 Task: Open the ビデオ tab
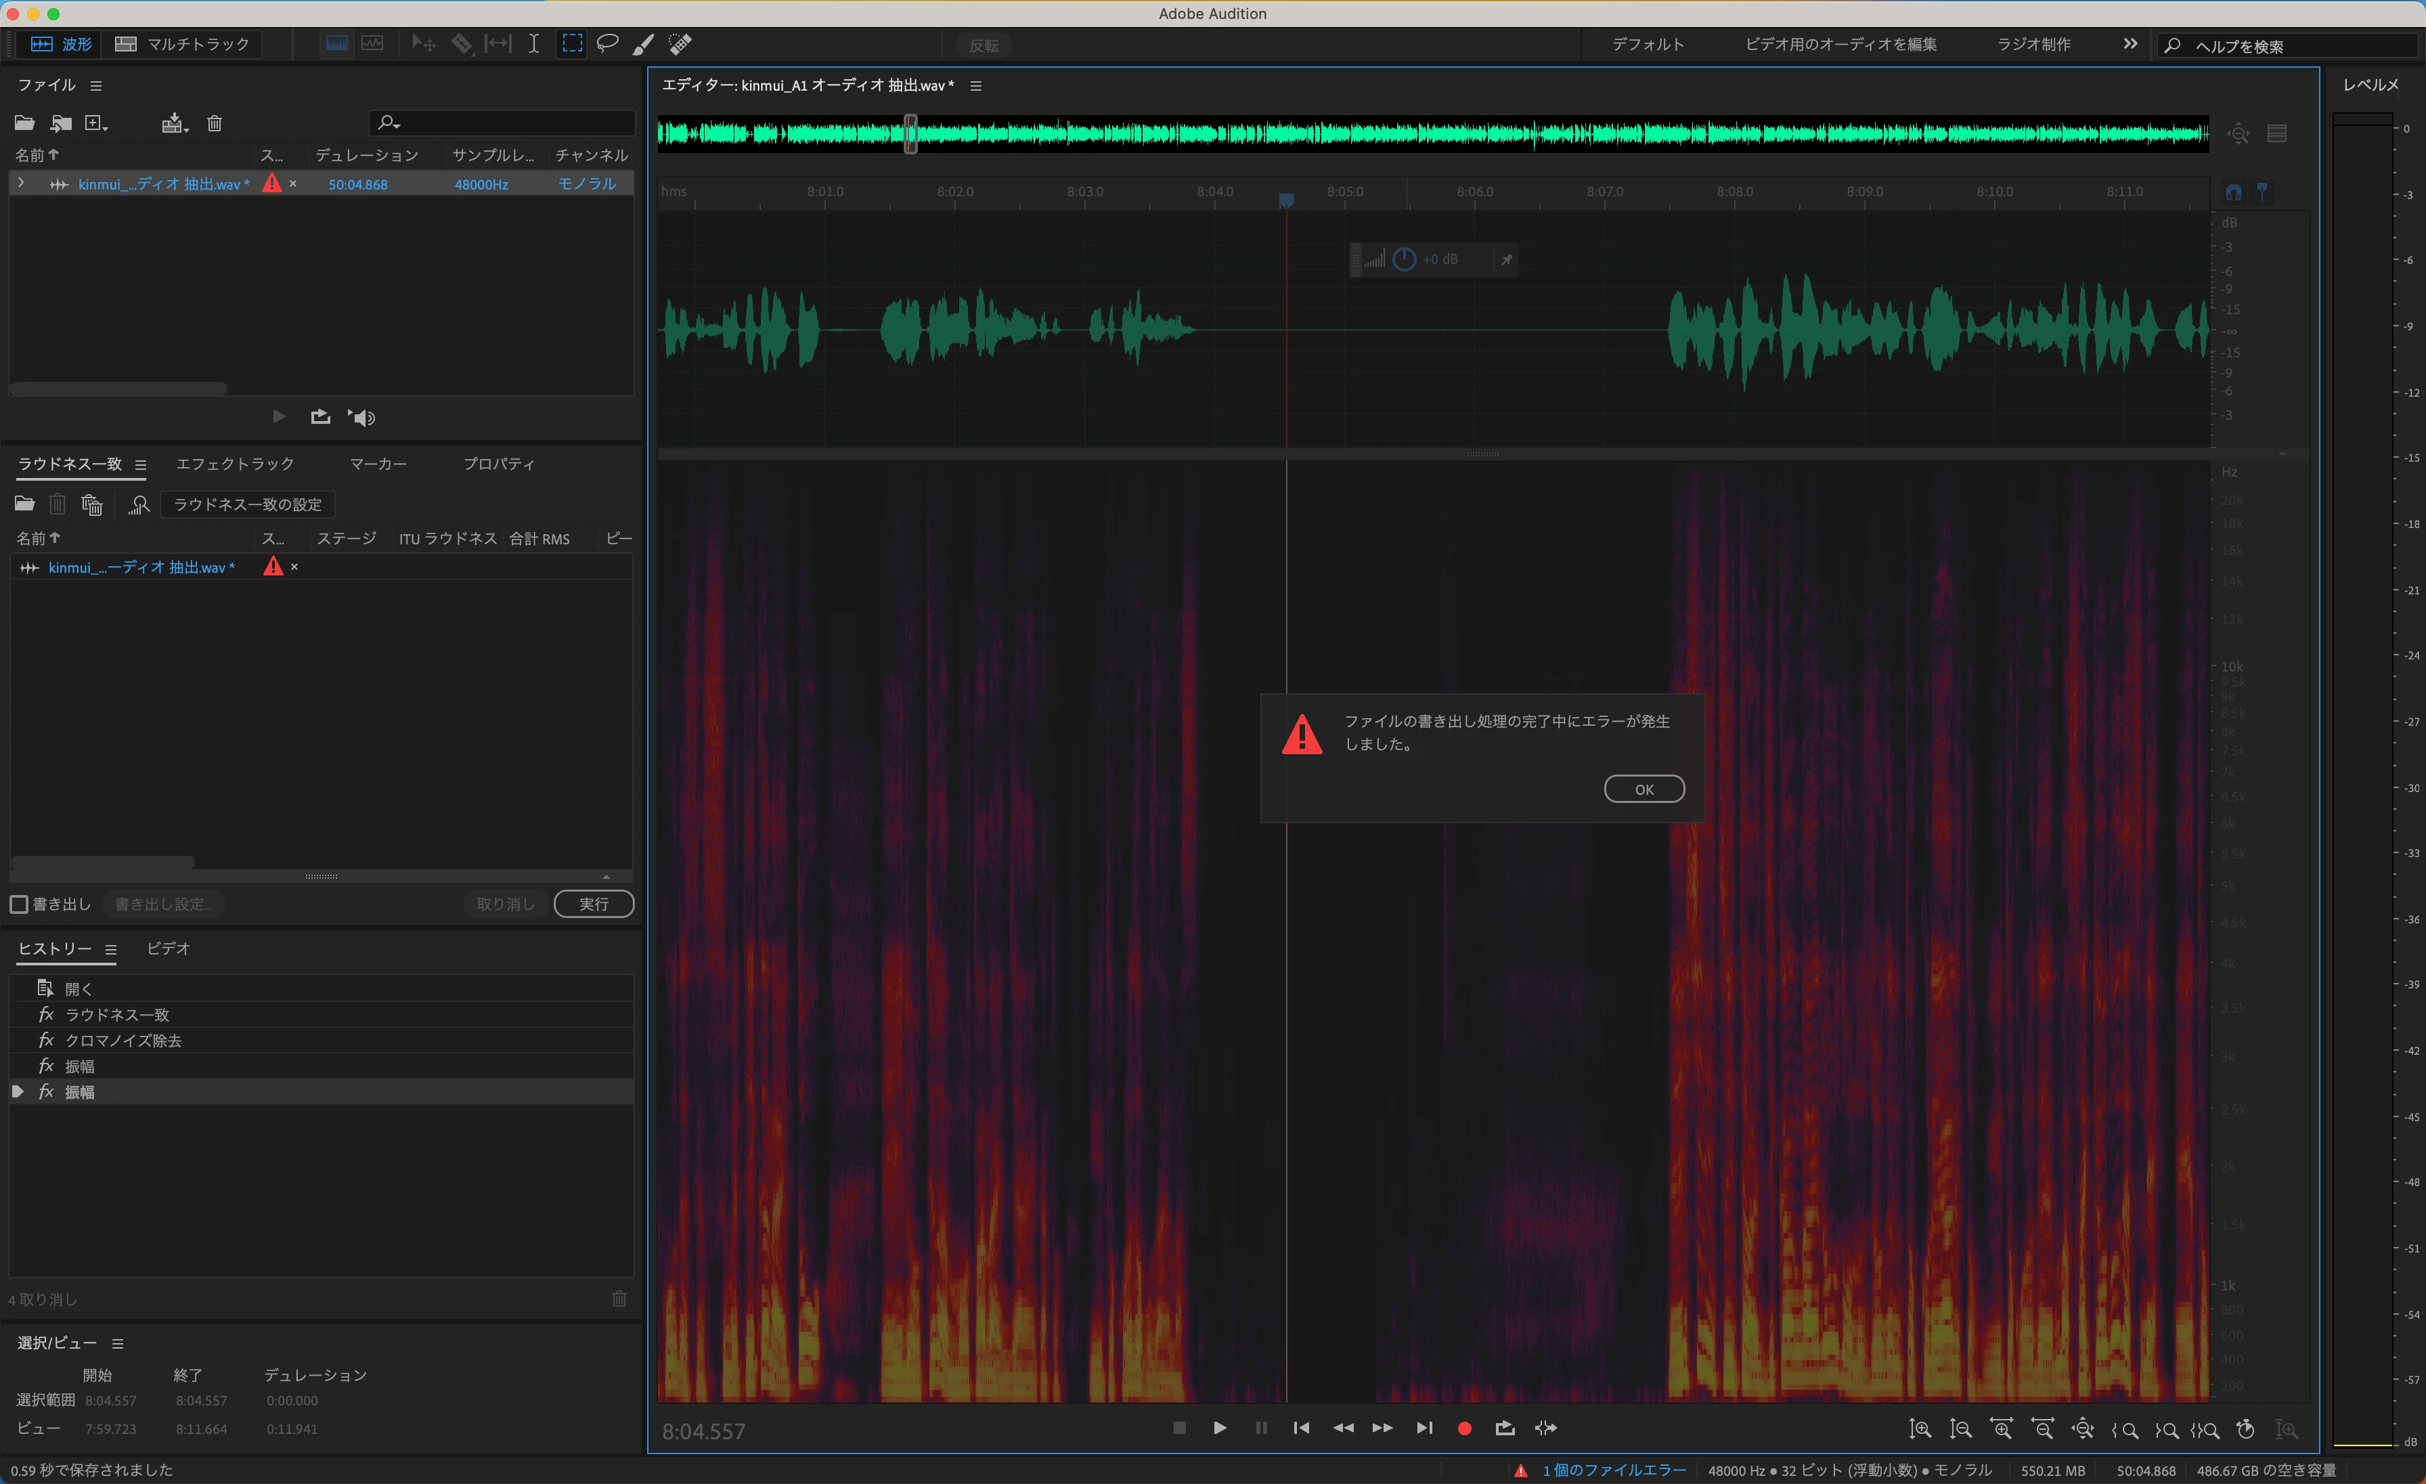169,948
